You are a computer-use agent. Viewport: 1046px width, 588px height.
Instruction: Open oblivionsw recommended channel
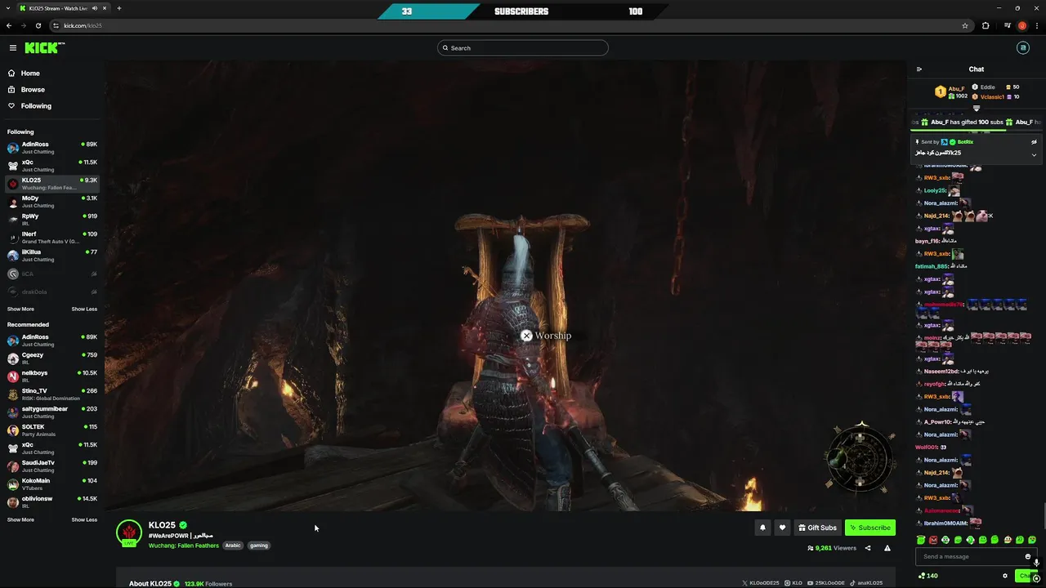point(52,502)
